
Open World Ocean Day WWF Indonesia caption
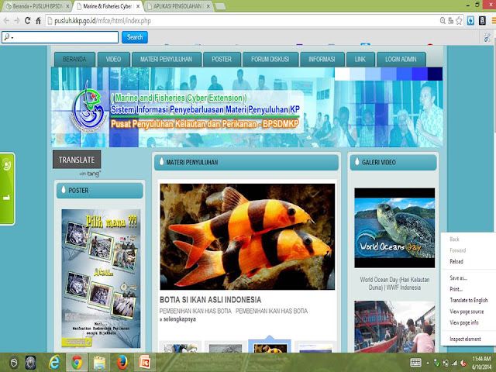394,284
